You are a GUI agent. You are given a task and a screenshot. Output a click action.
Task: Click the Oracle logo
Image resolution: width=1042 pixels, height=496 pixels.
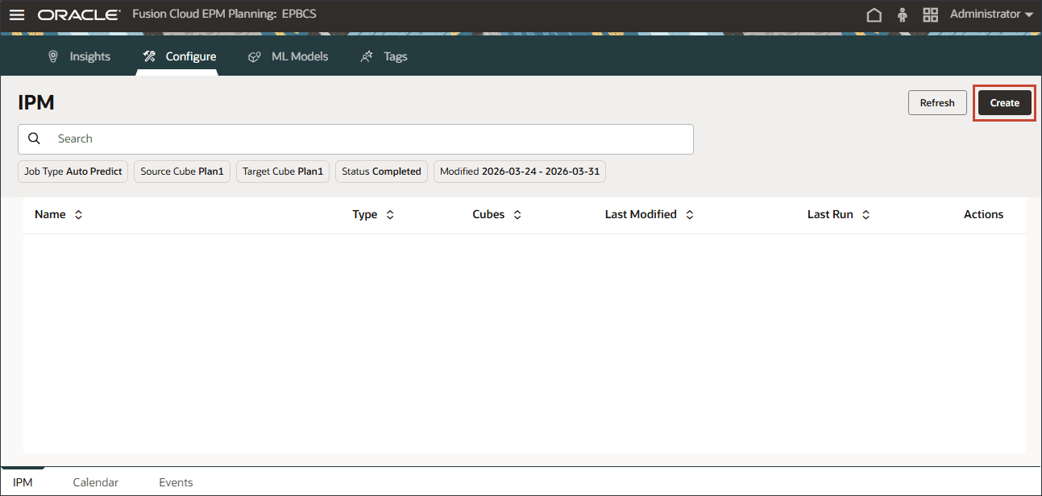coord(79,15)
